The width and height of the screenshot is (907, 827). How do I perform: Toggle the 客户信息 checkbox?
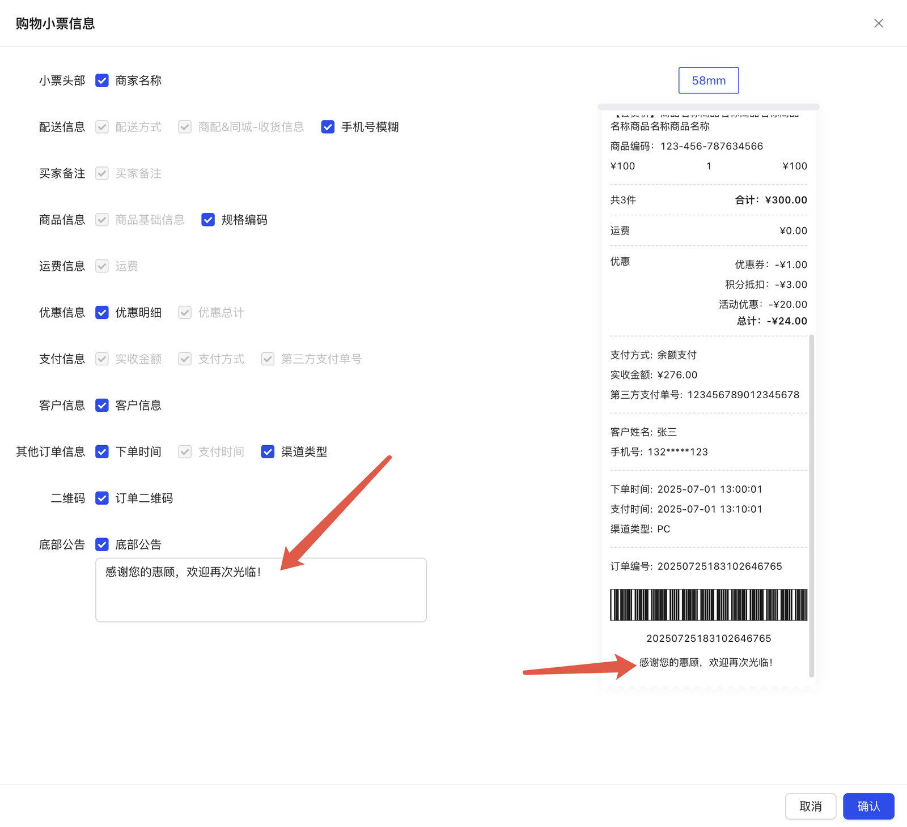click(x=102, y=406)
